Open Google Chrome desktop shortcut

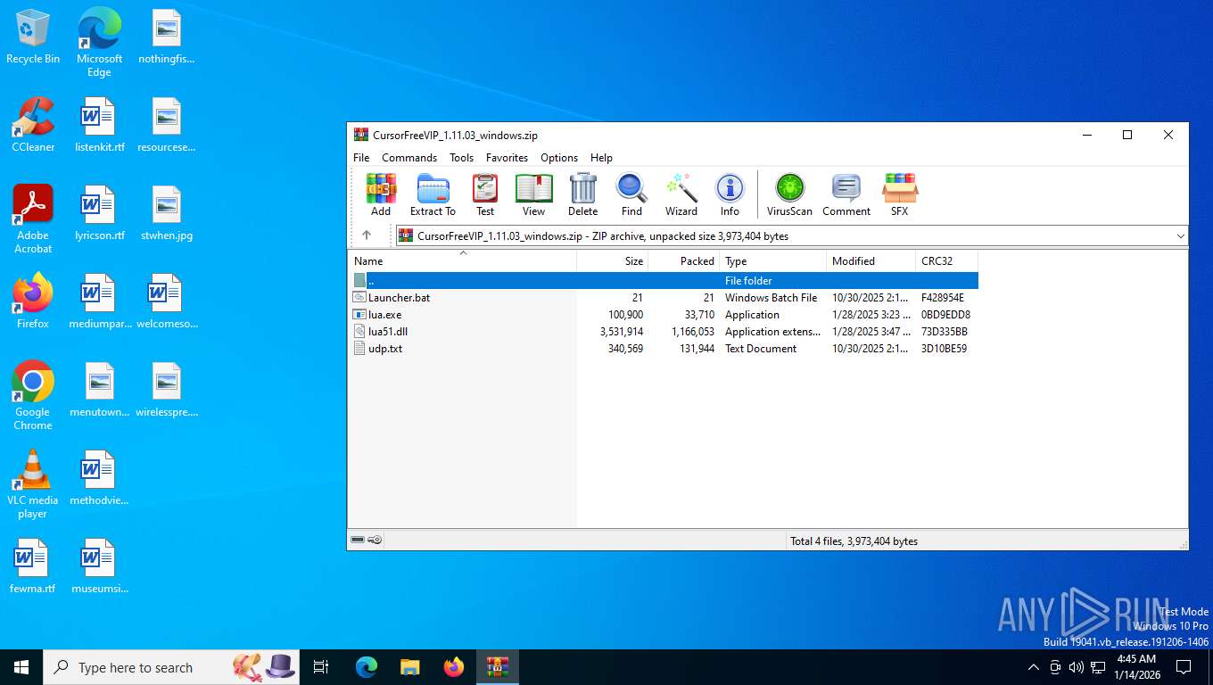33,396
